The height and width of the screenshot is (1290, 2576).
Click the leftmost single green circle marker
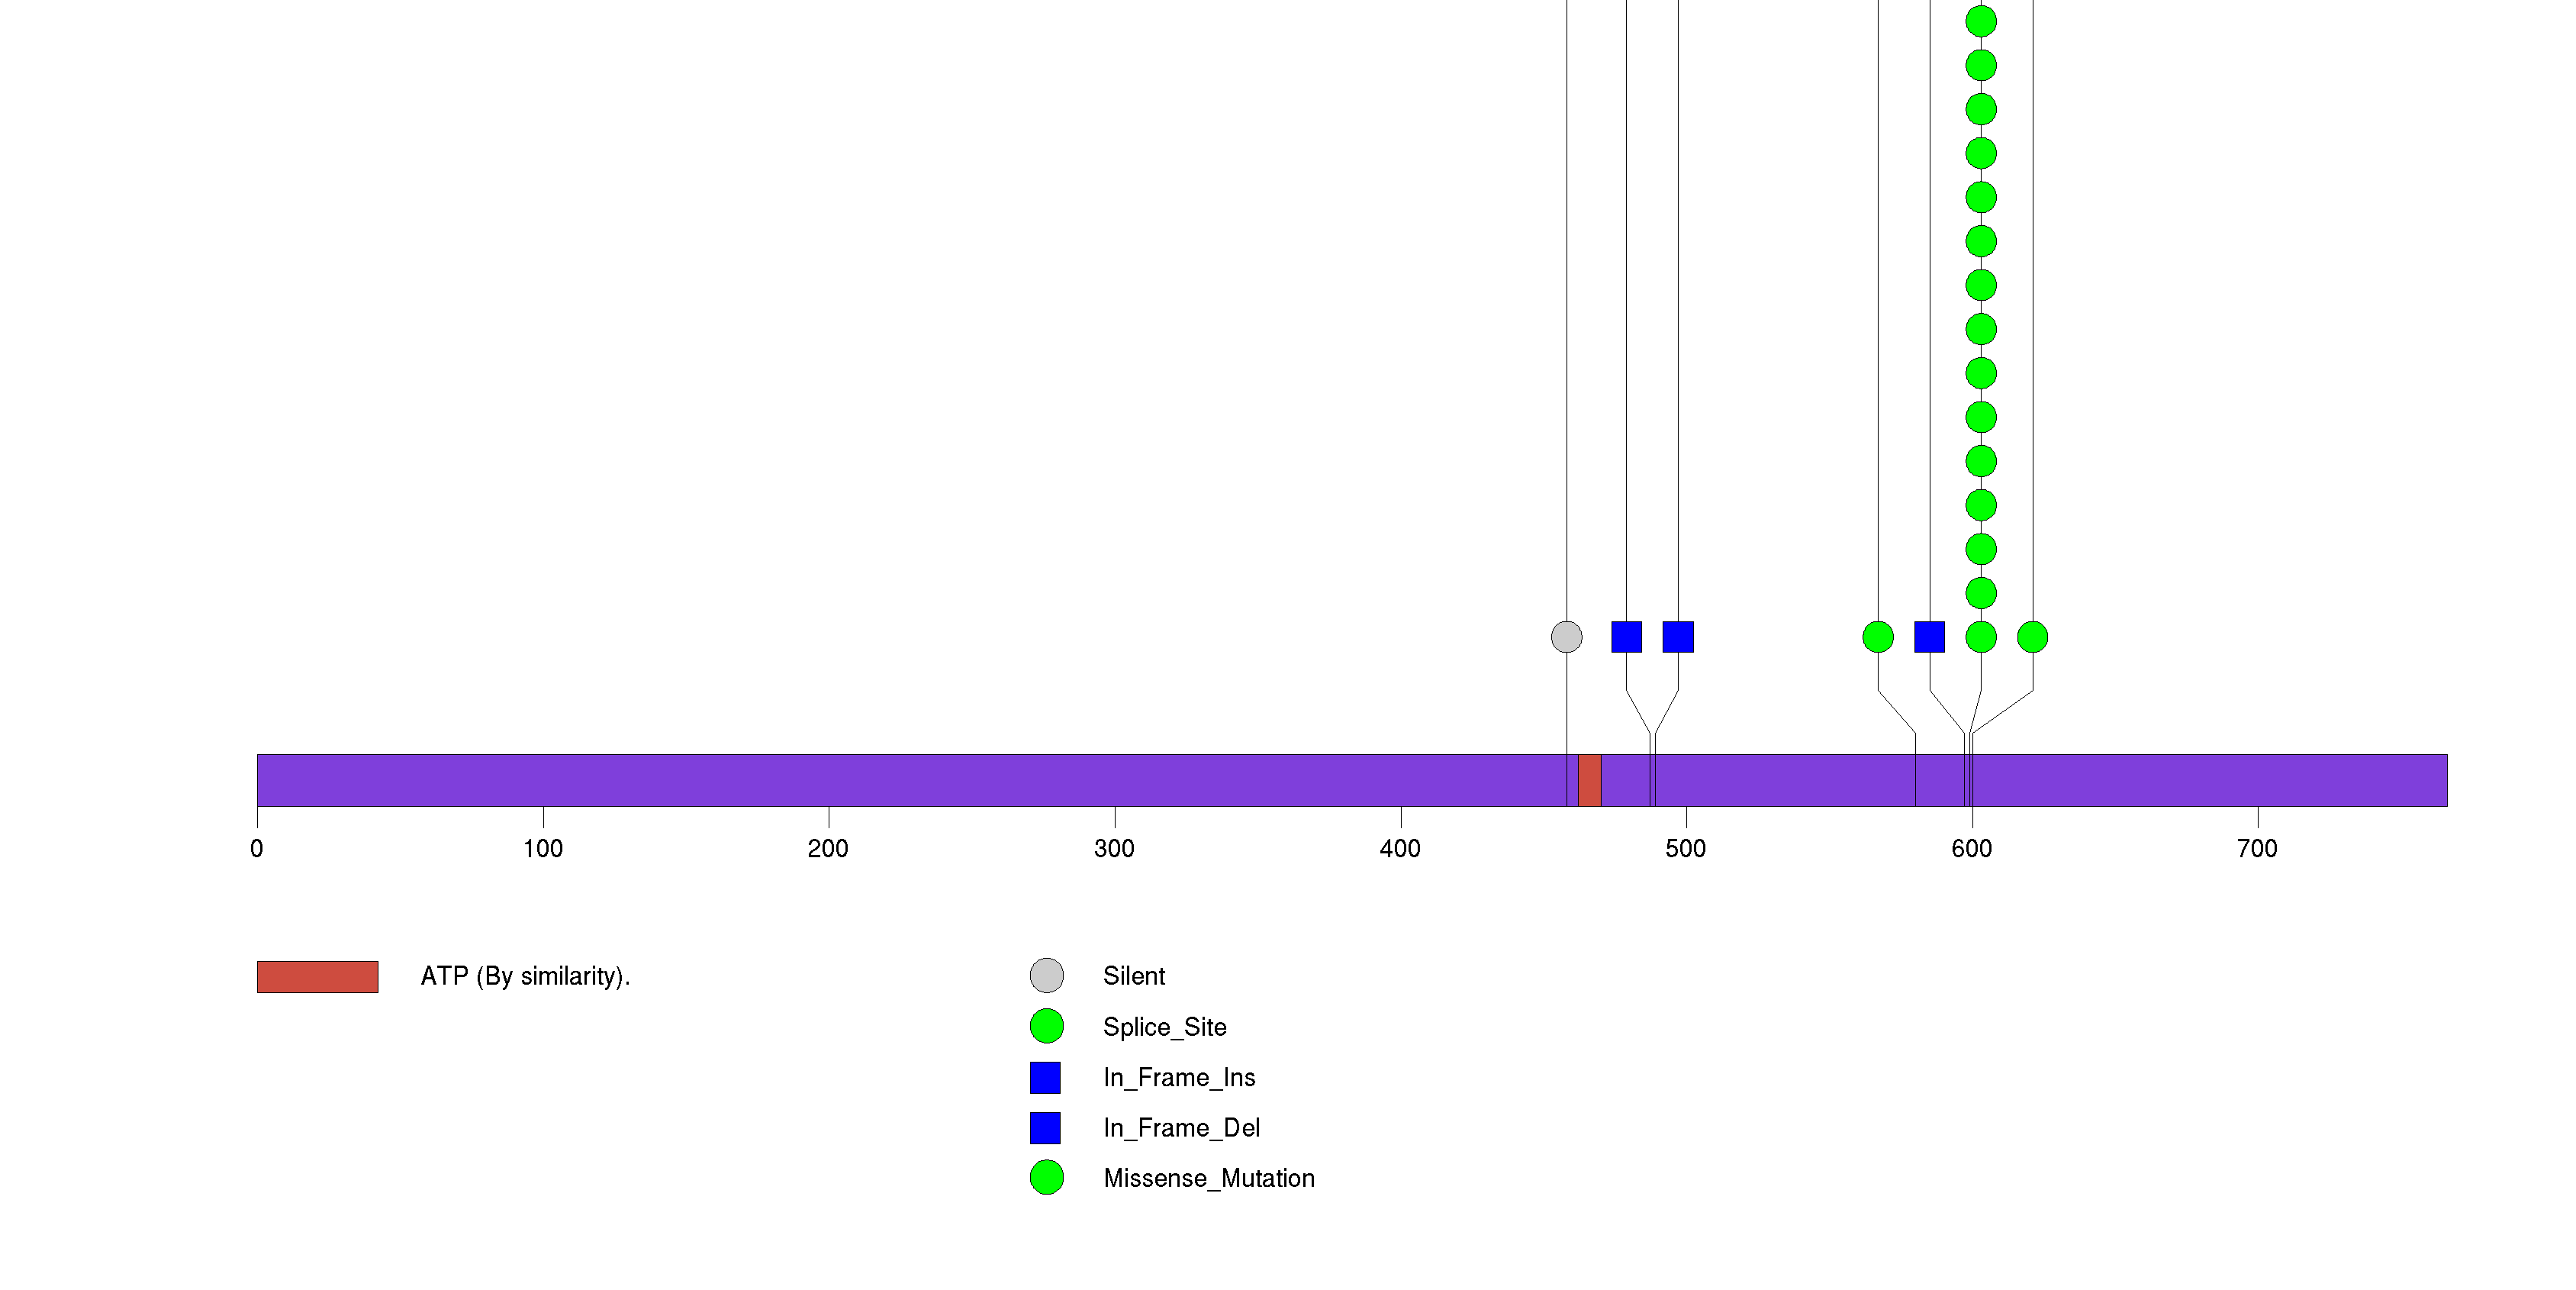1878,637
